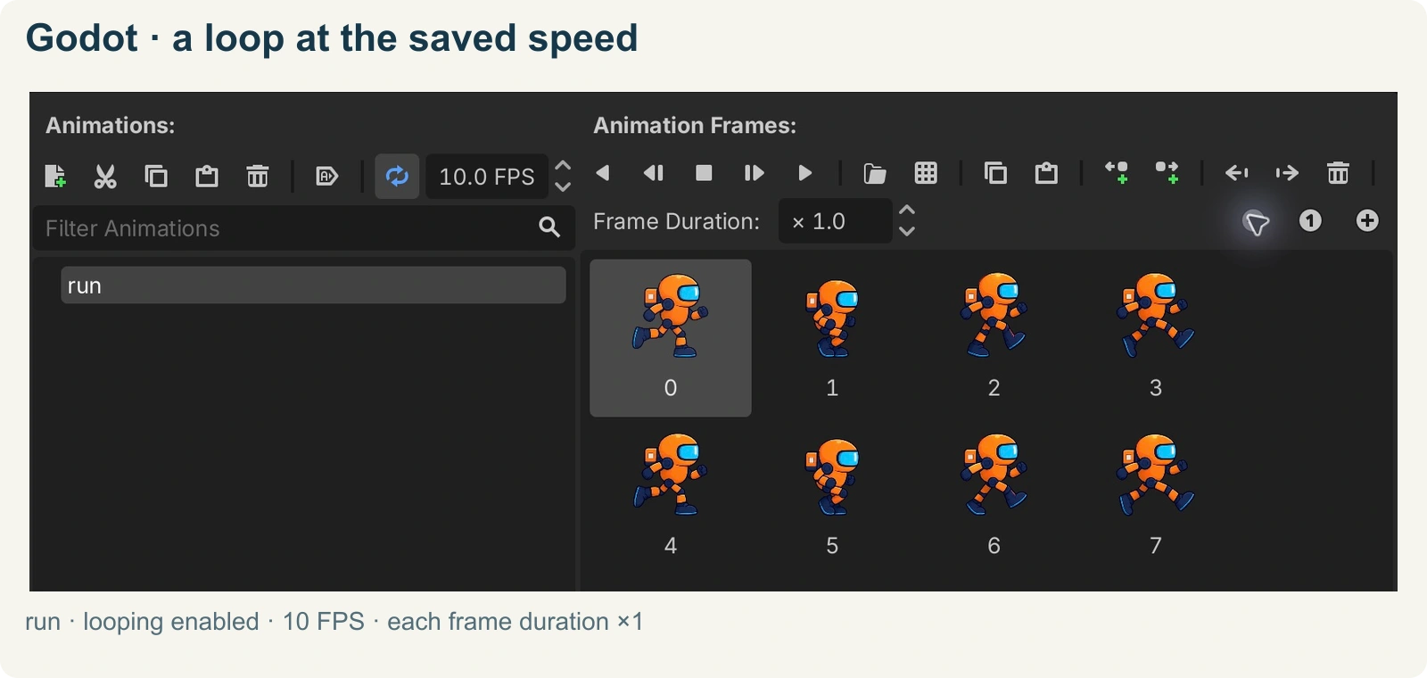Play the animation from the start

click(754, 172)
